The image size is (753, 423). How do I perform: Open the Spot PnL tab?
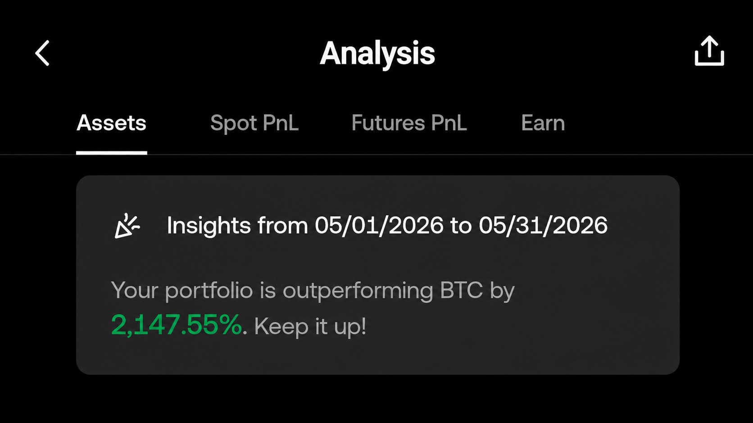point(254,123)
